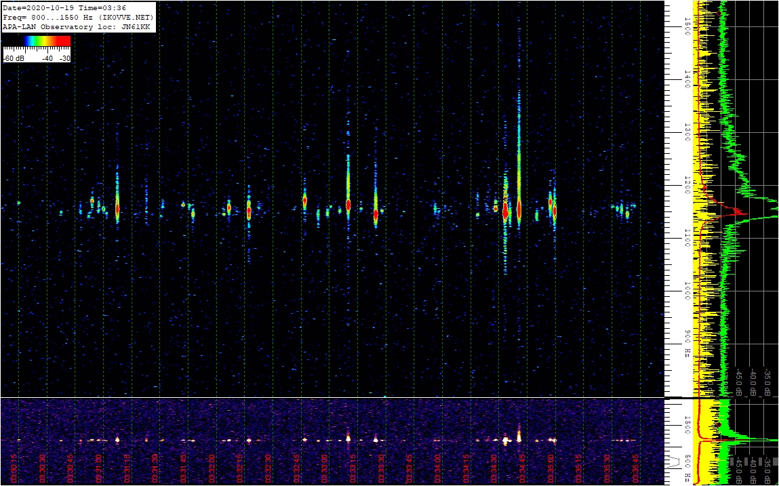This screenshot has height=486, width=779.
Task: Click the 1200 frequency axis label
Action: click(x=687, y=184)
